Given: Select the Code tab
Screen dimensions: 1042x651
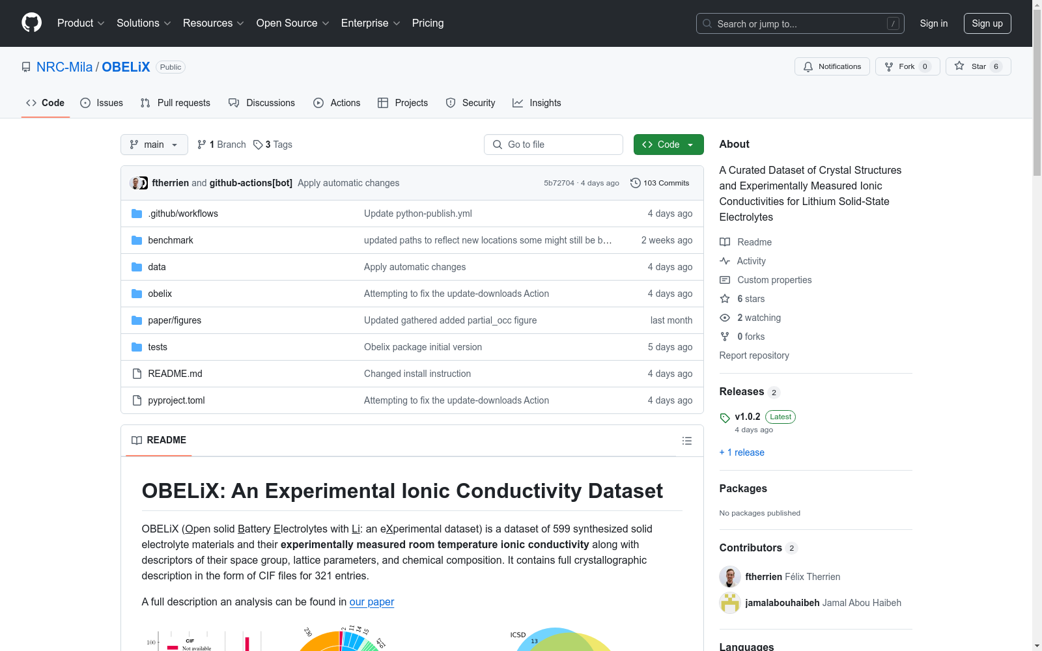Looking at the screenshot, I should (x=46, y=103).
